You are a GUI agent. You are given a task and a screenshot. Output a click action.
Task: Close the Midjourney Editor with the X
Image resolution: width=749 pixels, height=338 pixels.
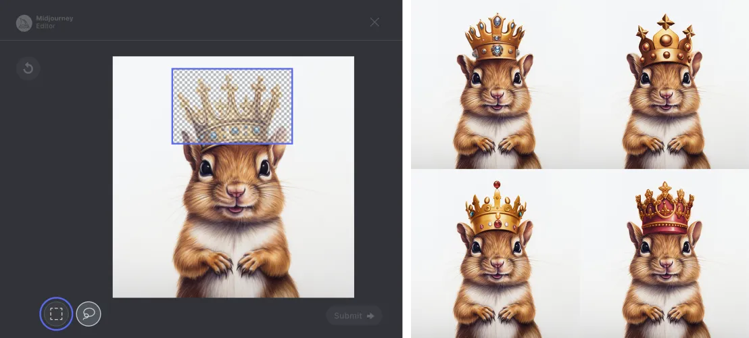374,22
